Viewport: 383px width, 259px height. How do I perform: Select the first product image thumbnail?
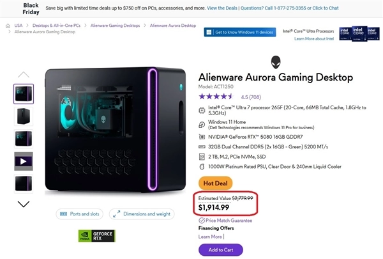[x=24, y=94]
